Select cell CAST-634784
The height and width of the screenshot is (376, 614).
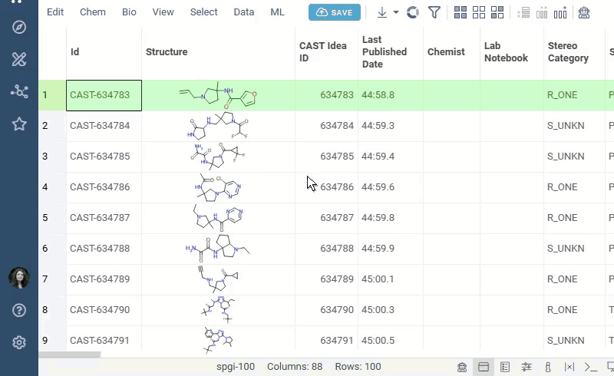coord(104,126)
